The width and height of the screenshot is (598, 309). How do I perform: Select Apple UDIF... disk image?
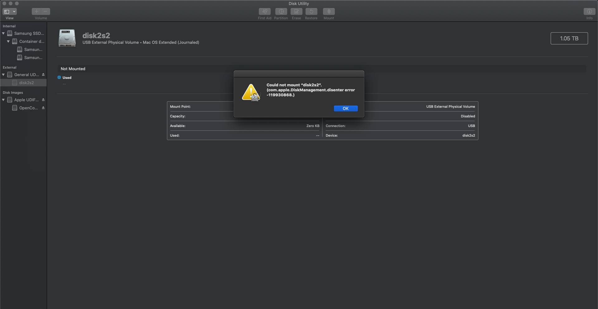point(23,100)
